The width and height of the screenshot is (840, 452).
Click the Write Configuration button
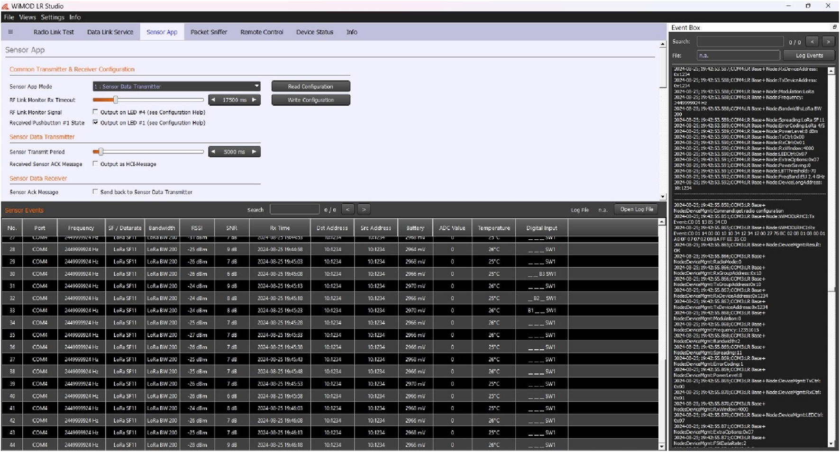(x=310, y=100)
